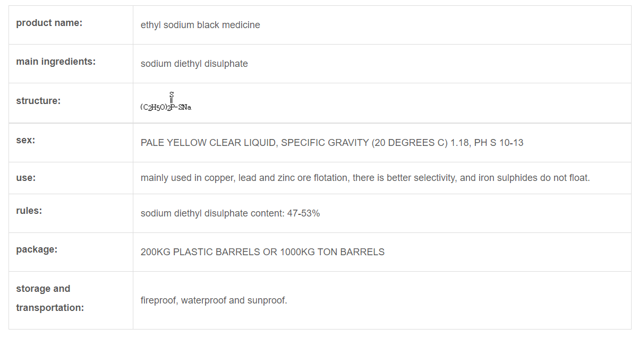This screenshot has width=638, height=338.
Task: Select the 'main ingredients:' label
Action: pyautogui.click(x=56, y=62)
